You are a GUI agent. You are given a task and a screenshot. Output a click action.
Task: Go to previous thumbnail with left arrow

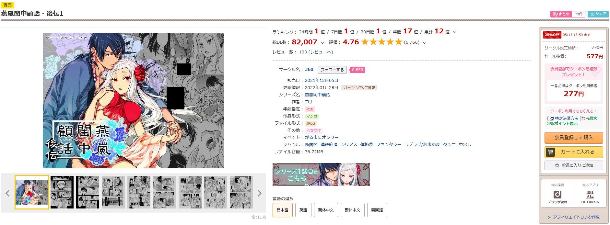coord(7,193)
